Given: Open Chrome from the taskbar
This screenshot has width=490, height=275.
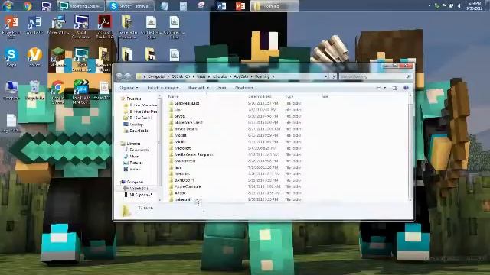Looking at the screenshot, I should point(28,6).
